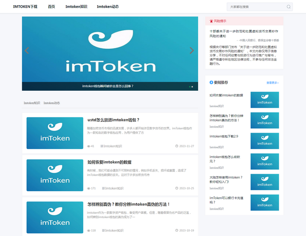Click the 风险提示 header text

(x=220, y=21)
